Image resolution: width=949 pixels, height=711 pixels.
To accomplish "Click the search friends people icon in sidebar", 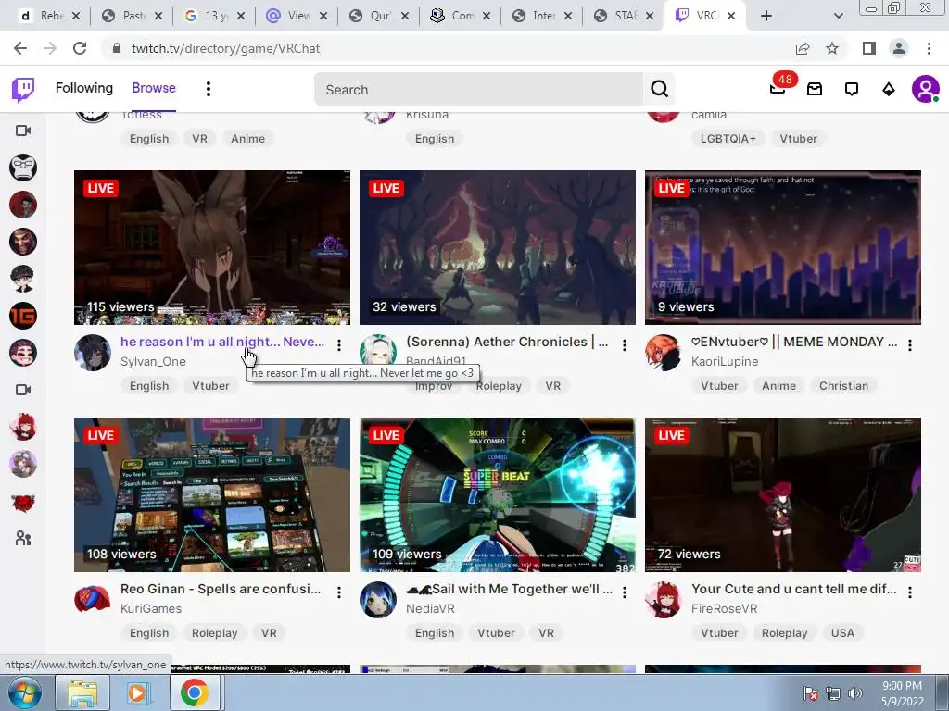I will point(23,538).
